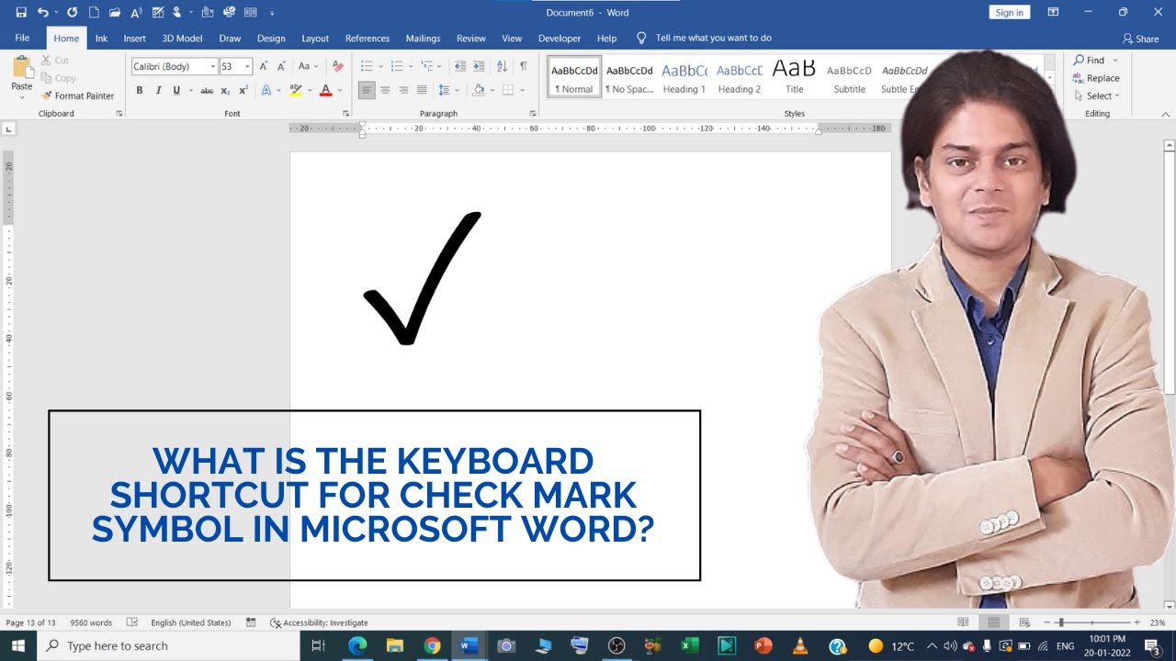Switch to the Developer tab
Image resolution: width=1176 pixels, height=661 pixels.
(x=560, y=39)
